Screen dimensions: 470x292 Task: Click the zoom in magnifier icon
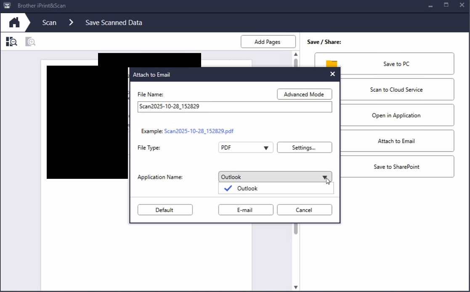tap(30, 42)
